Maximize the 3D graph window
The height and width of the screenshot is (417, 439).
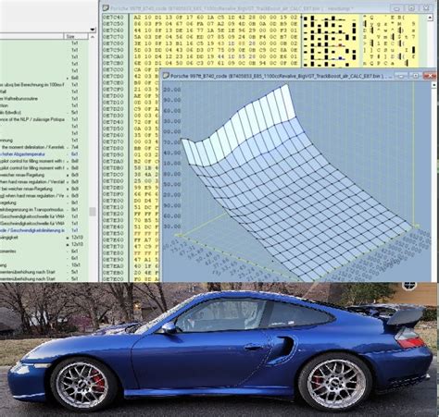click(x=415, y=76)
